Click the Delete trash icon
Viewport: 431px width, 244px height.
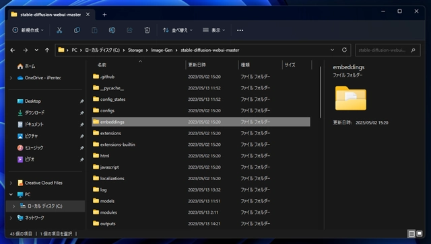(x=147, y=30)
